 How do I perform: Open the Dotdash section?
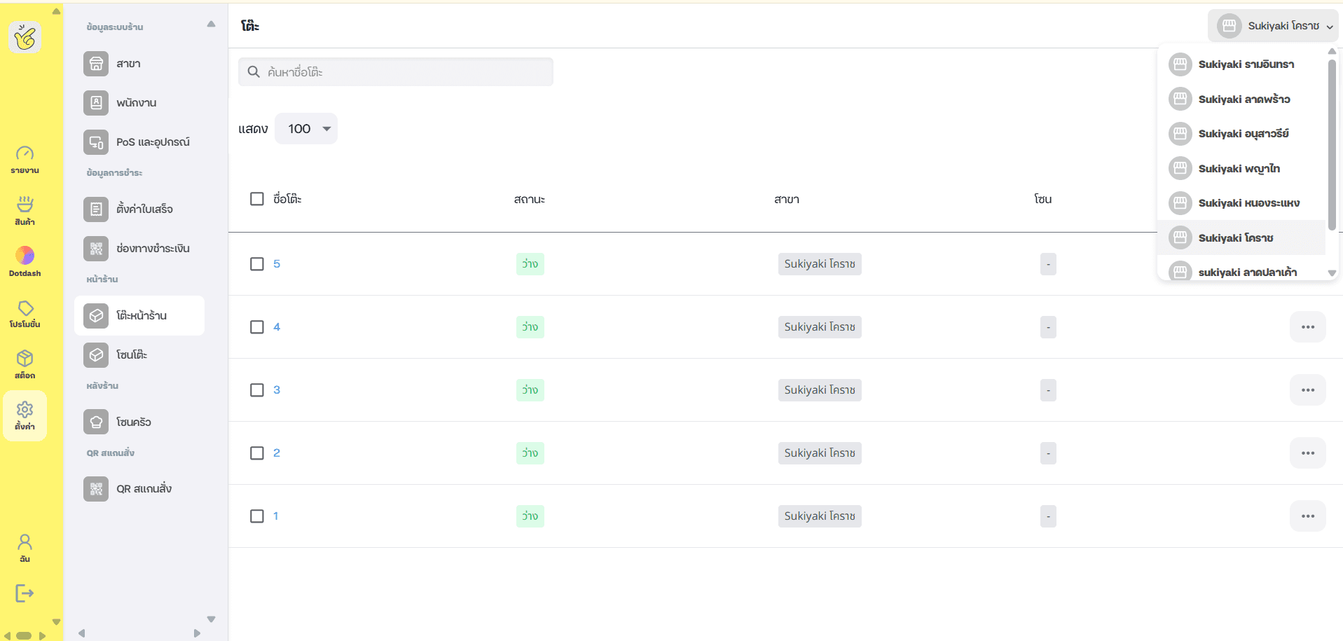(25, 262)
